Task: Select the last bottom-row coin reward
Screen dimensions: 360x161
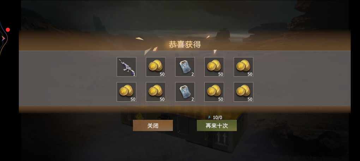Action: coord(244,92)
